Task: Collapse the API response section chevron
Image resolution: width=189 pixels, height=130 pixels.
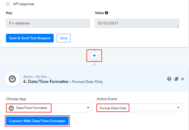Action: point(8,4)
